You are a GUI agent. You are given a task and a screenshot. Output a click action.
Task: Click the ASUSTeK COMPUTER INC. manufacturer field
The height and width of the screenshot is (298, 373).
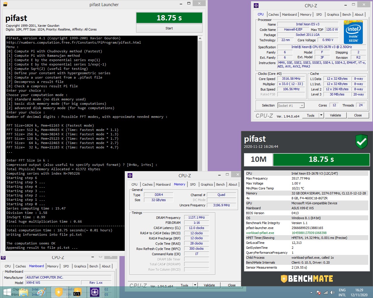(68, 277)
